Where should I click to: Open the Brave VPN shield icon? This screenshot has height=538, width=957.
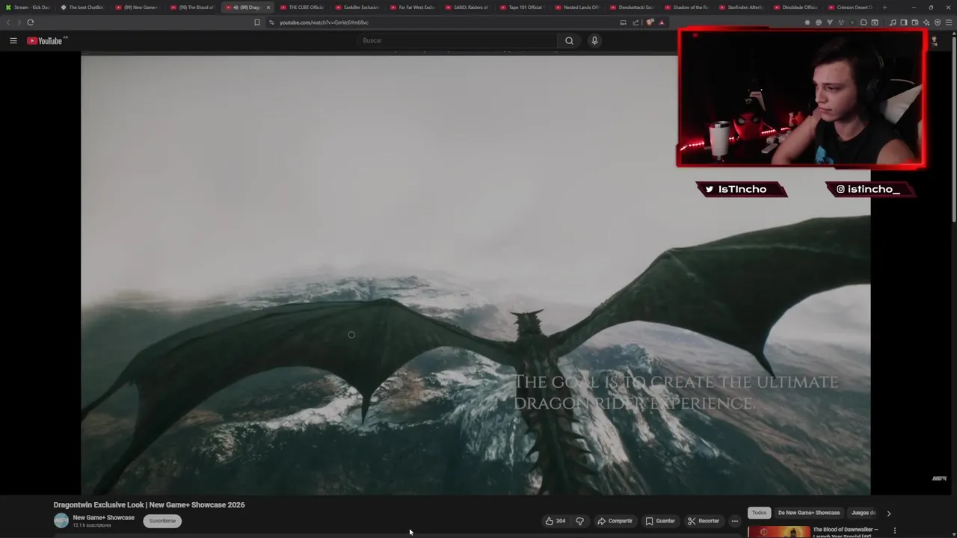(x=938, y=22)
